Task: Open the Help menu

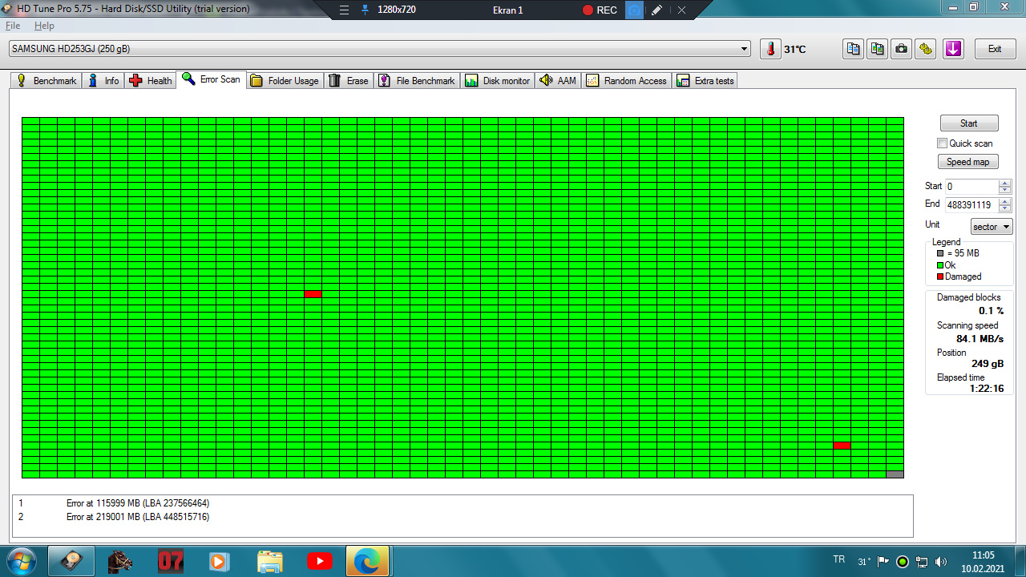Action: (x=44, y=26)
